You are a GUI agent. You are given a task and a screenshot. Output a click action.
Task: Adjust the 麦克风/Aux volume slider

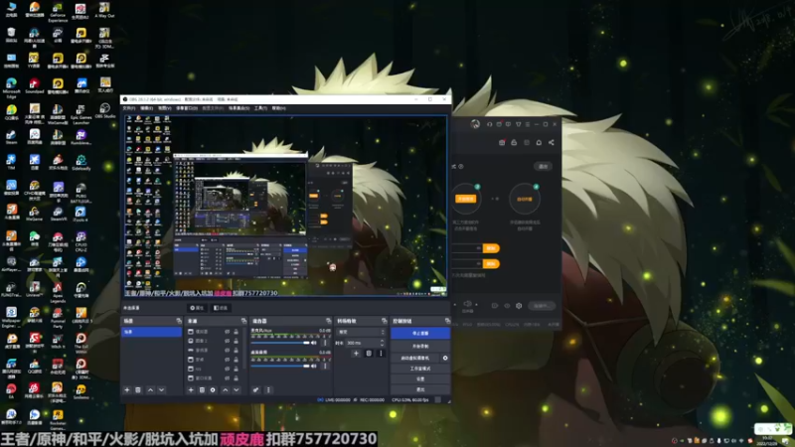tap(280, 343)
